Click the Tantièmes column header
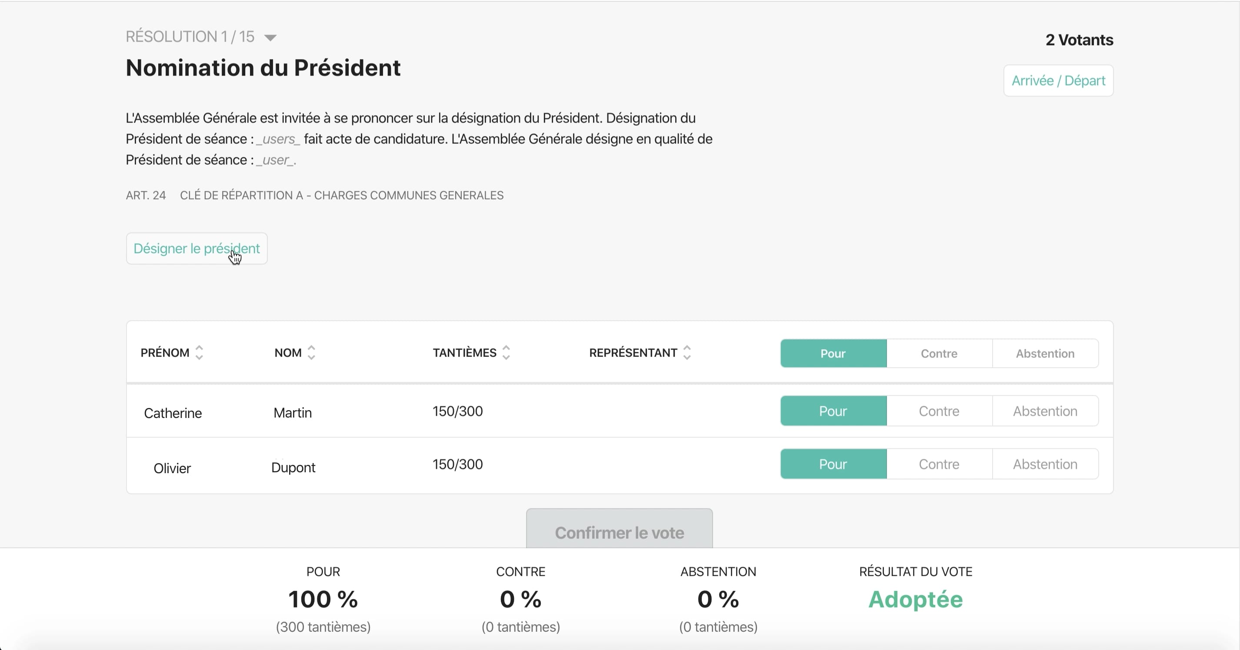Screen dimensions: 1240x650 pos(464,353)
